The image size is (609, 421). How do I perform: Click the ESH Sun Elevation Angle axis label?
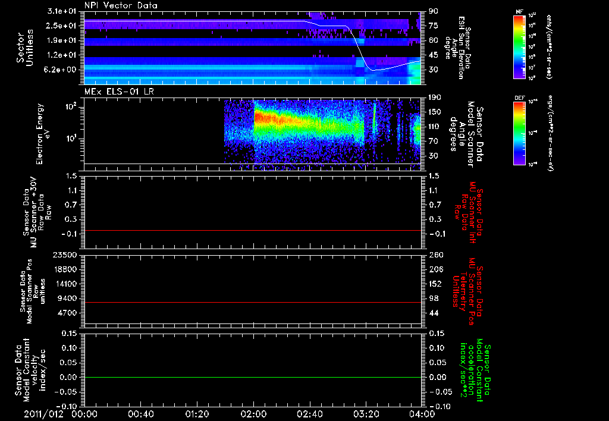459,46
